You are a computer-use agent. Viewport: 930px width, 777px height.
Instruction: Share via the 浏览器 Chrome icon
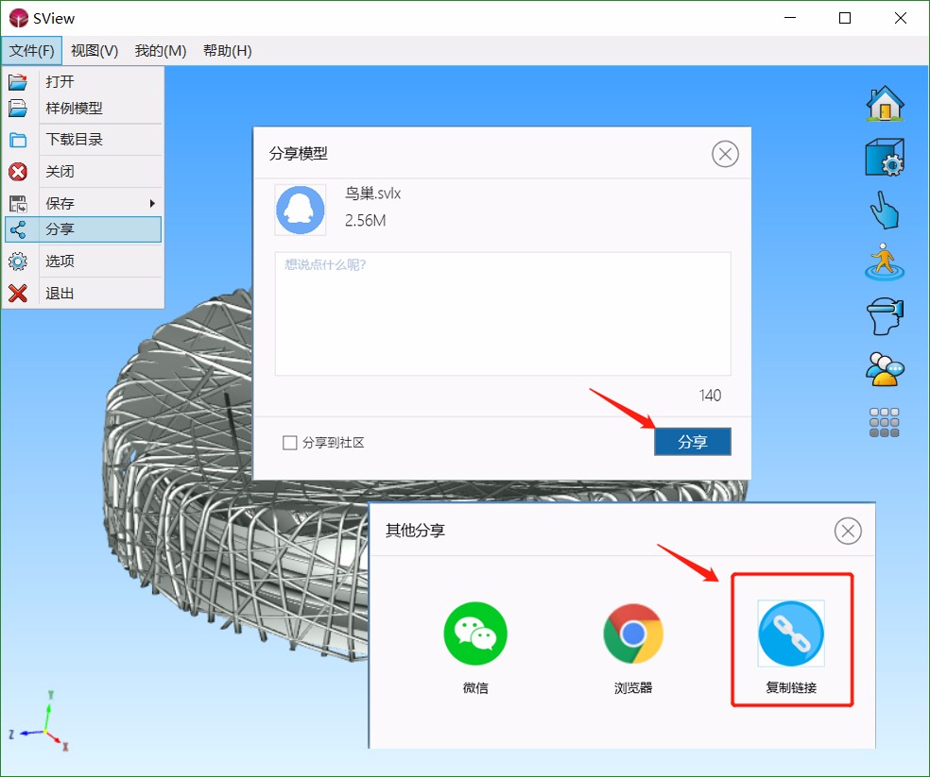point(633,633)
